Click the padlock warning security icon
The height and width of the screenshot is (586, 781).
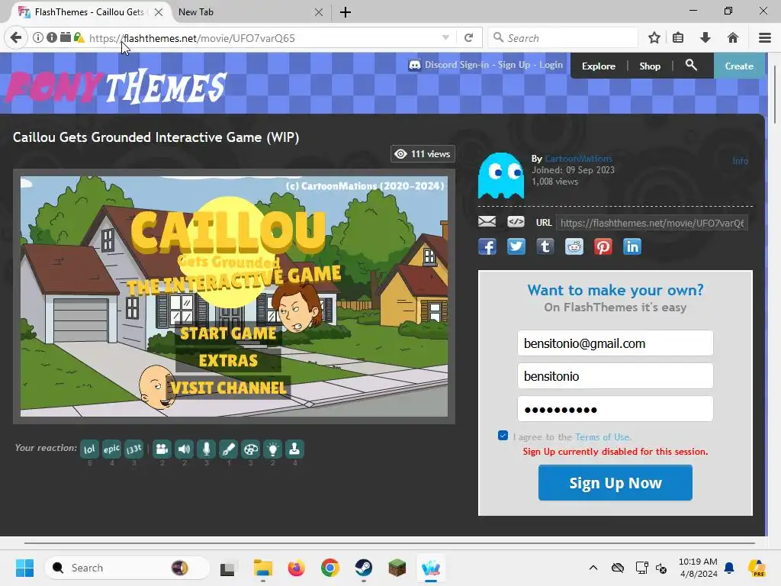pos(79,37)
